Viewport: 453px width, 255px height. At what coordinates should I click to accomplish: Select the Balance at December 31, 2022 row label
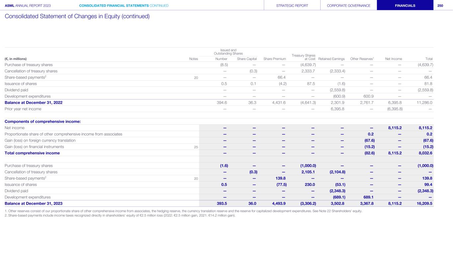pyautogui.click(x=34, y=103)
